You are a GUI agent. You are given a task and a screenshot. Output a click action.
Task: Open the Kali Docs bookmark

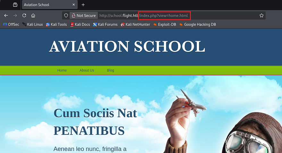(x=80, y=24)
